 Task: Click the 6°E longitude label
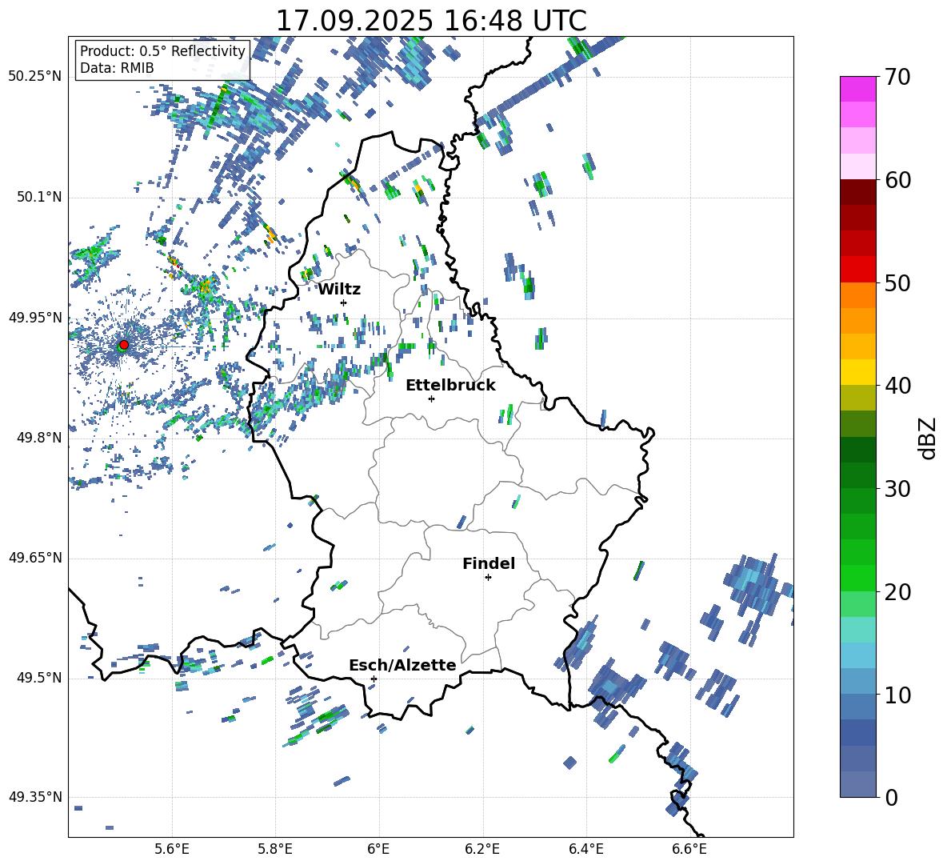378,849
